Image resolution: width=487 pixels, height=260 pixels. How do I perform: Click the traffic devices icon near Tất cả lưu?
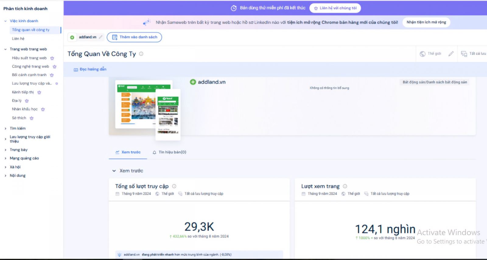464,54
